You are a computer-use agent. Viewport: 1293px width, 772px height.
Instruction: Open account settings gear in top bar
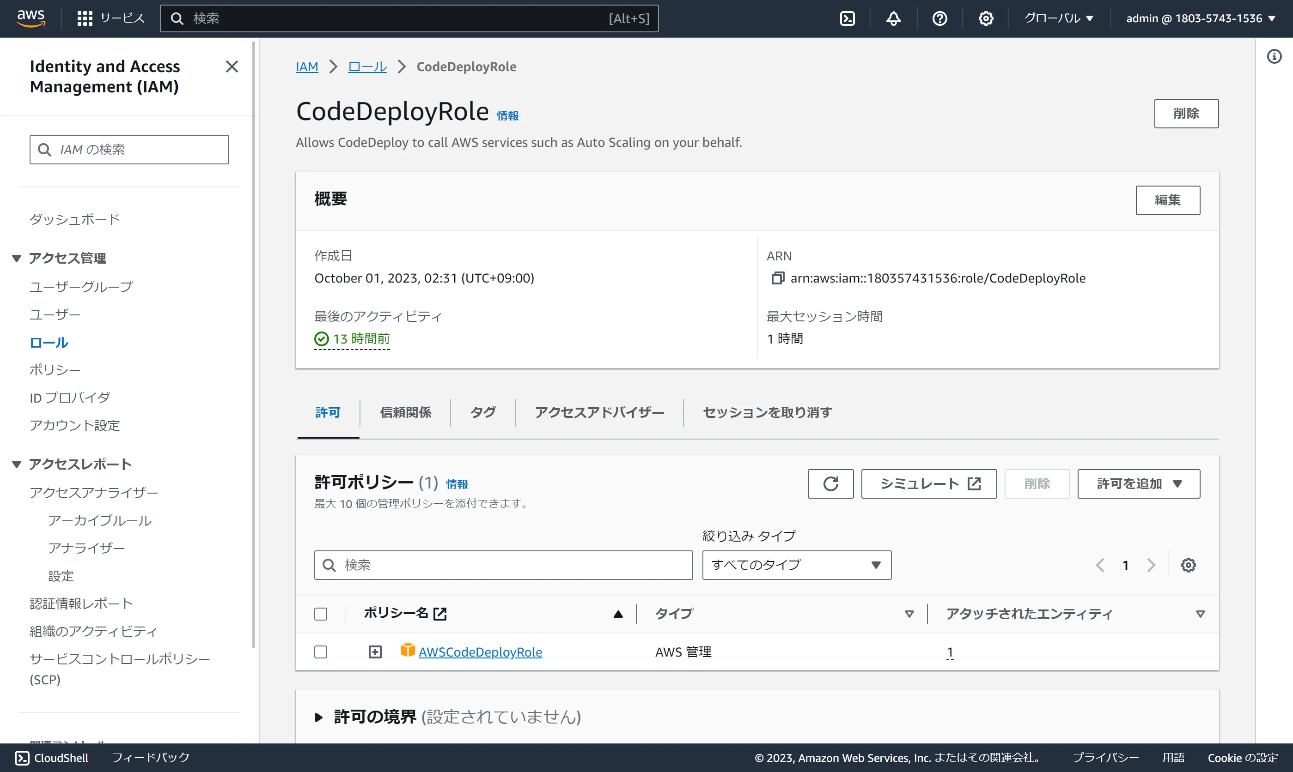point(985,18)
